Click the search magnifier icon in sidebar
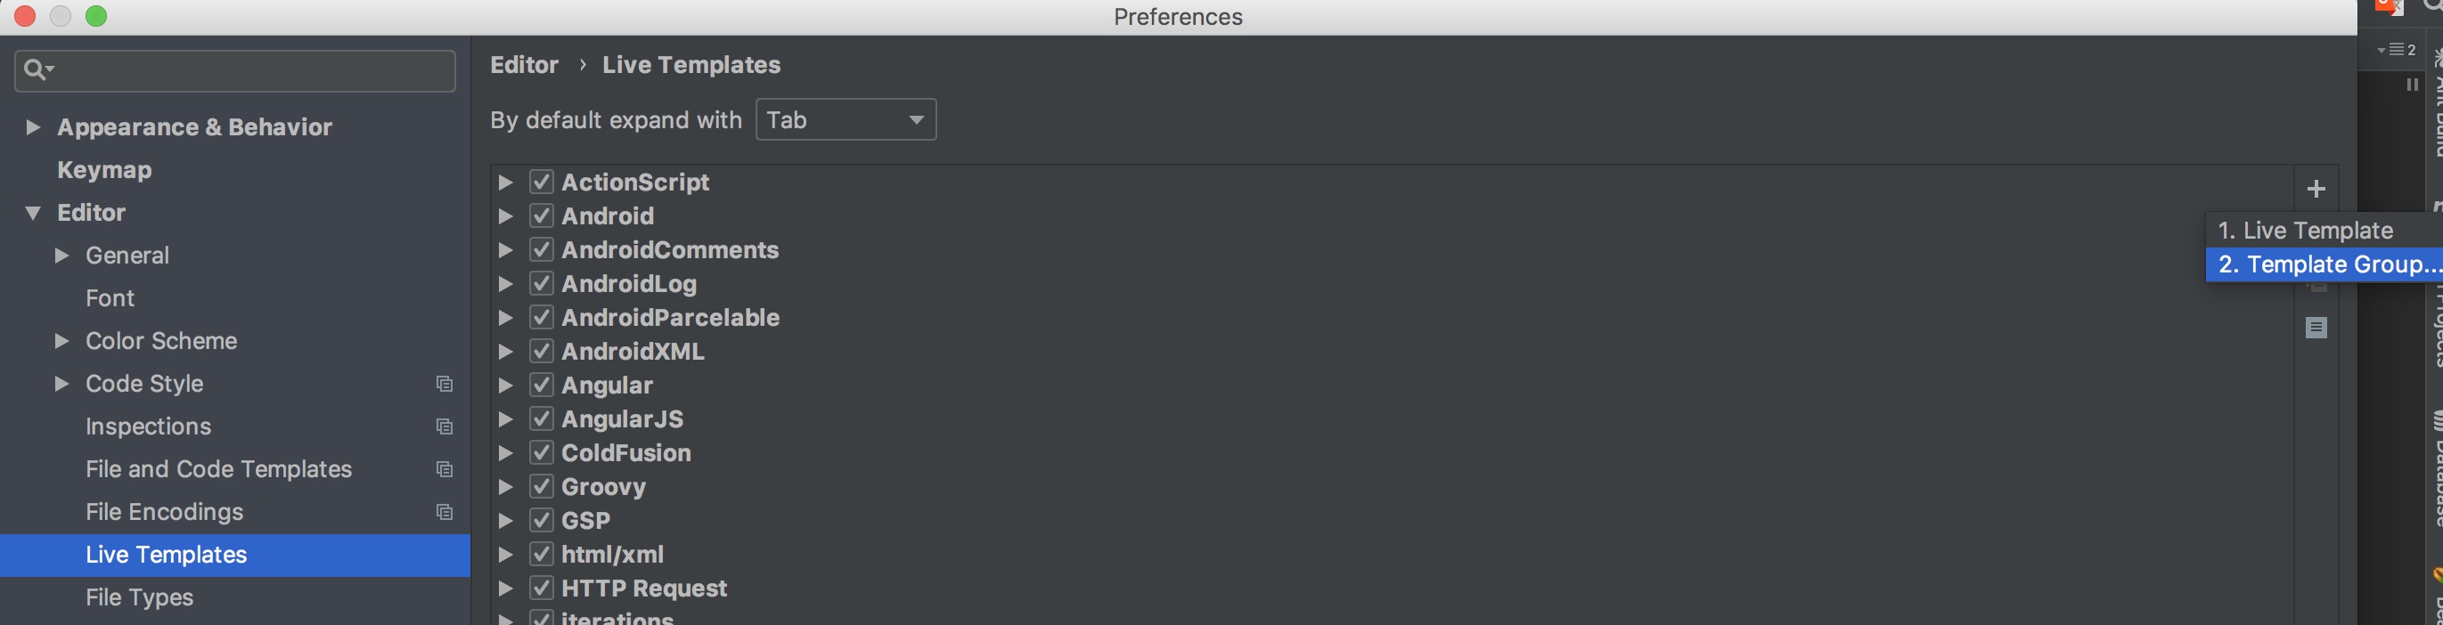Viewport: 2443px width, 625px height. pos(38,70)
